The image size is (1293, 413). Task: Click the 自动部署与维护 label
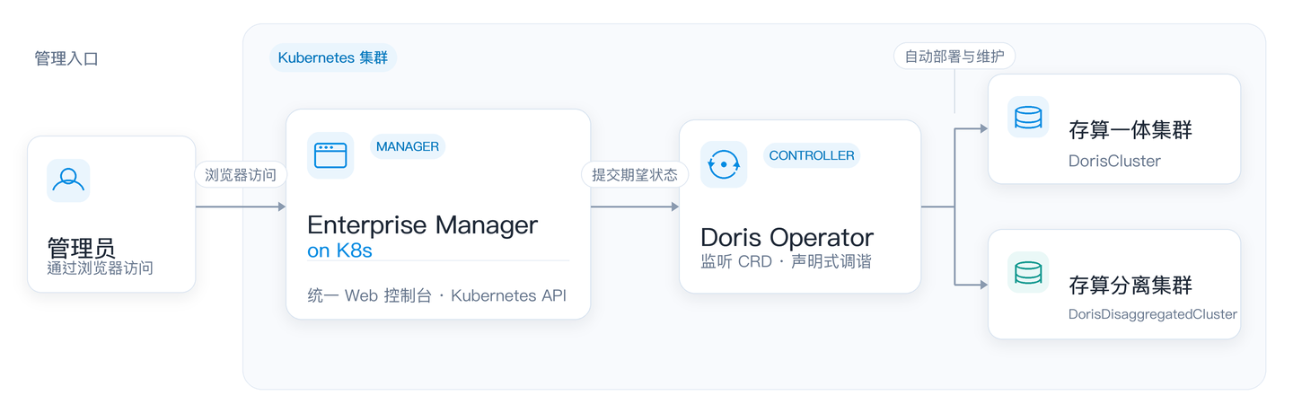click(954, 57)
